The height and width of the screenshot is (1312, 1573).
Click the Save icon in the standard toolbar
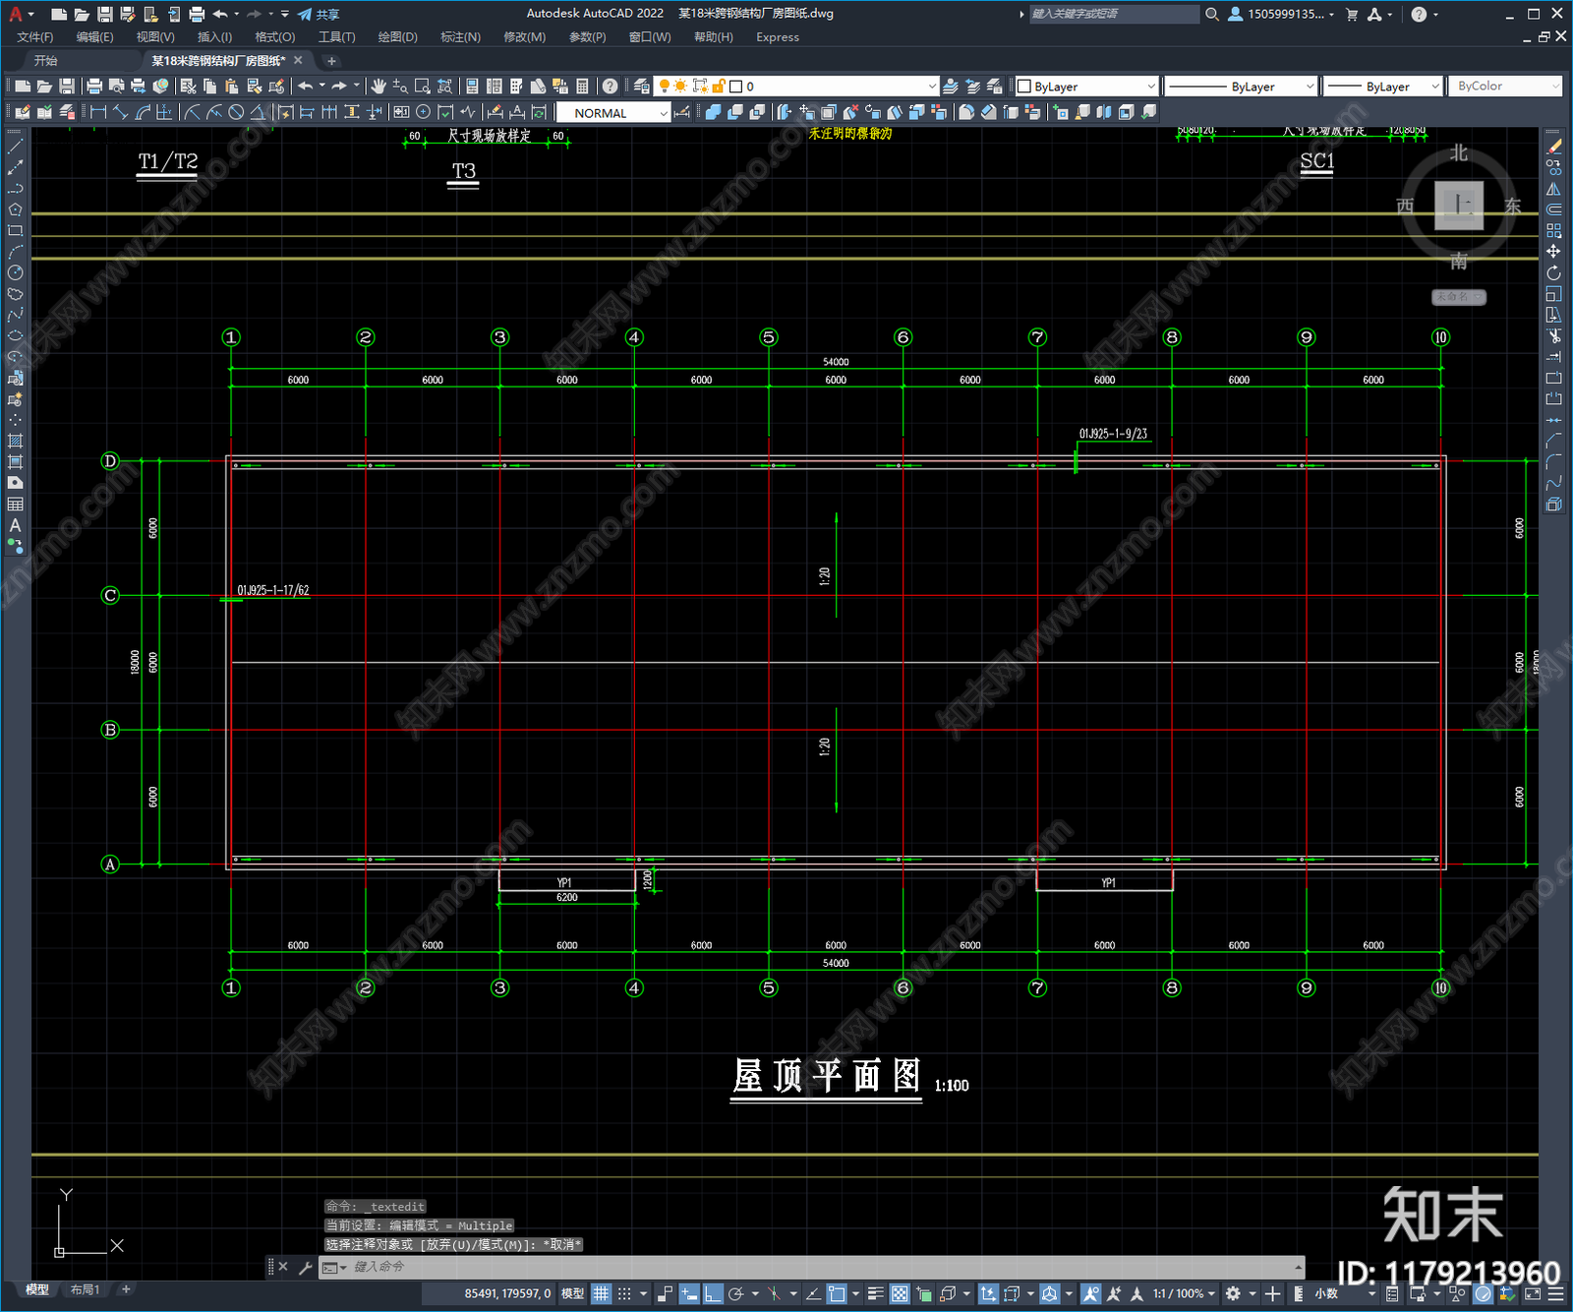click(x=67, y=87)
